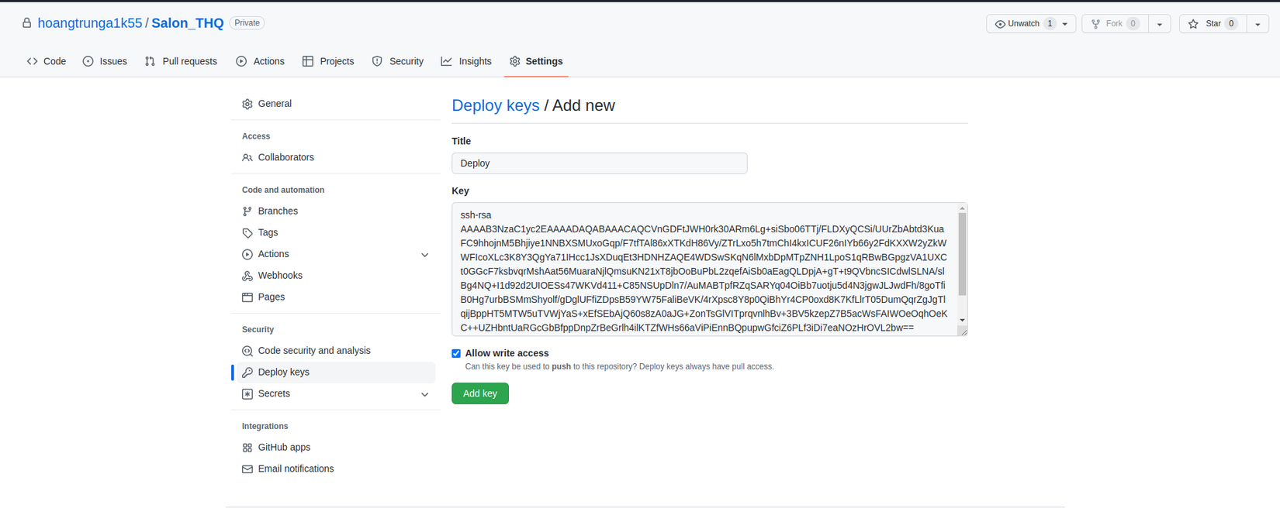Click the Key textarea scroll up arrow
This screenshot has width=1280, height=515.
[x=962, y=208]
